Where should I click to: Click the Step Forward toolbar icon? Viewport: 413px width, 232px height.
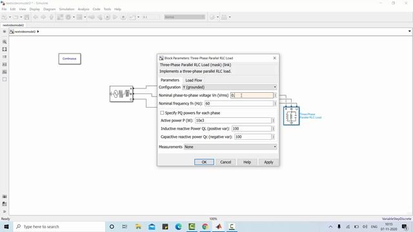(x=115, y=17)
